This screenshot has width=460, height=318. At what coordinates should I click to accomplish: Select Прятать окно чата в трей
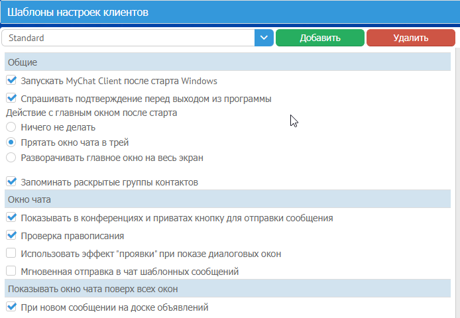11,142
